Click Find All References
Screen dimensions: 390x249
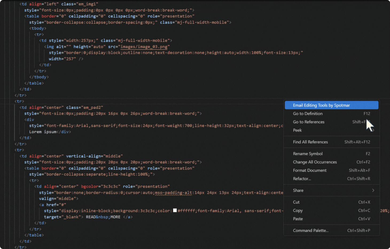coord(310,142)
